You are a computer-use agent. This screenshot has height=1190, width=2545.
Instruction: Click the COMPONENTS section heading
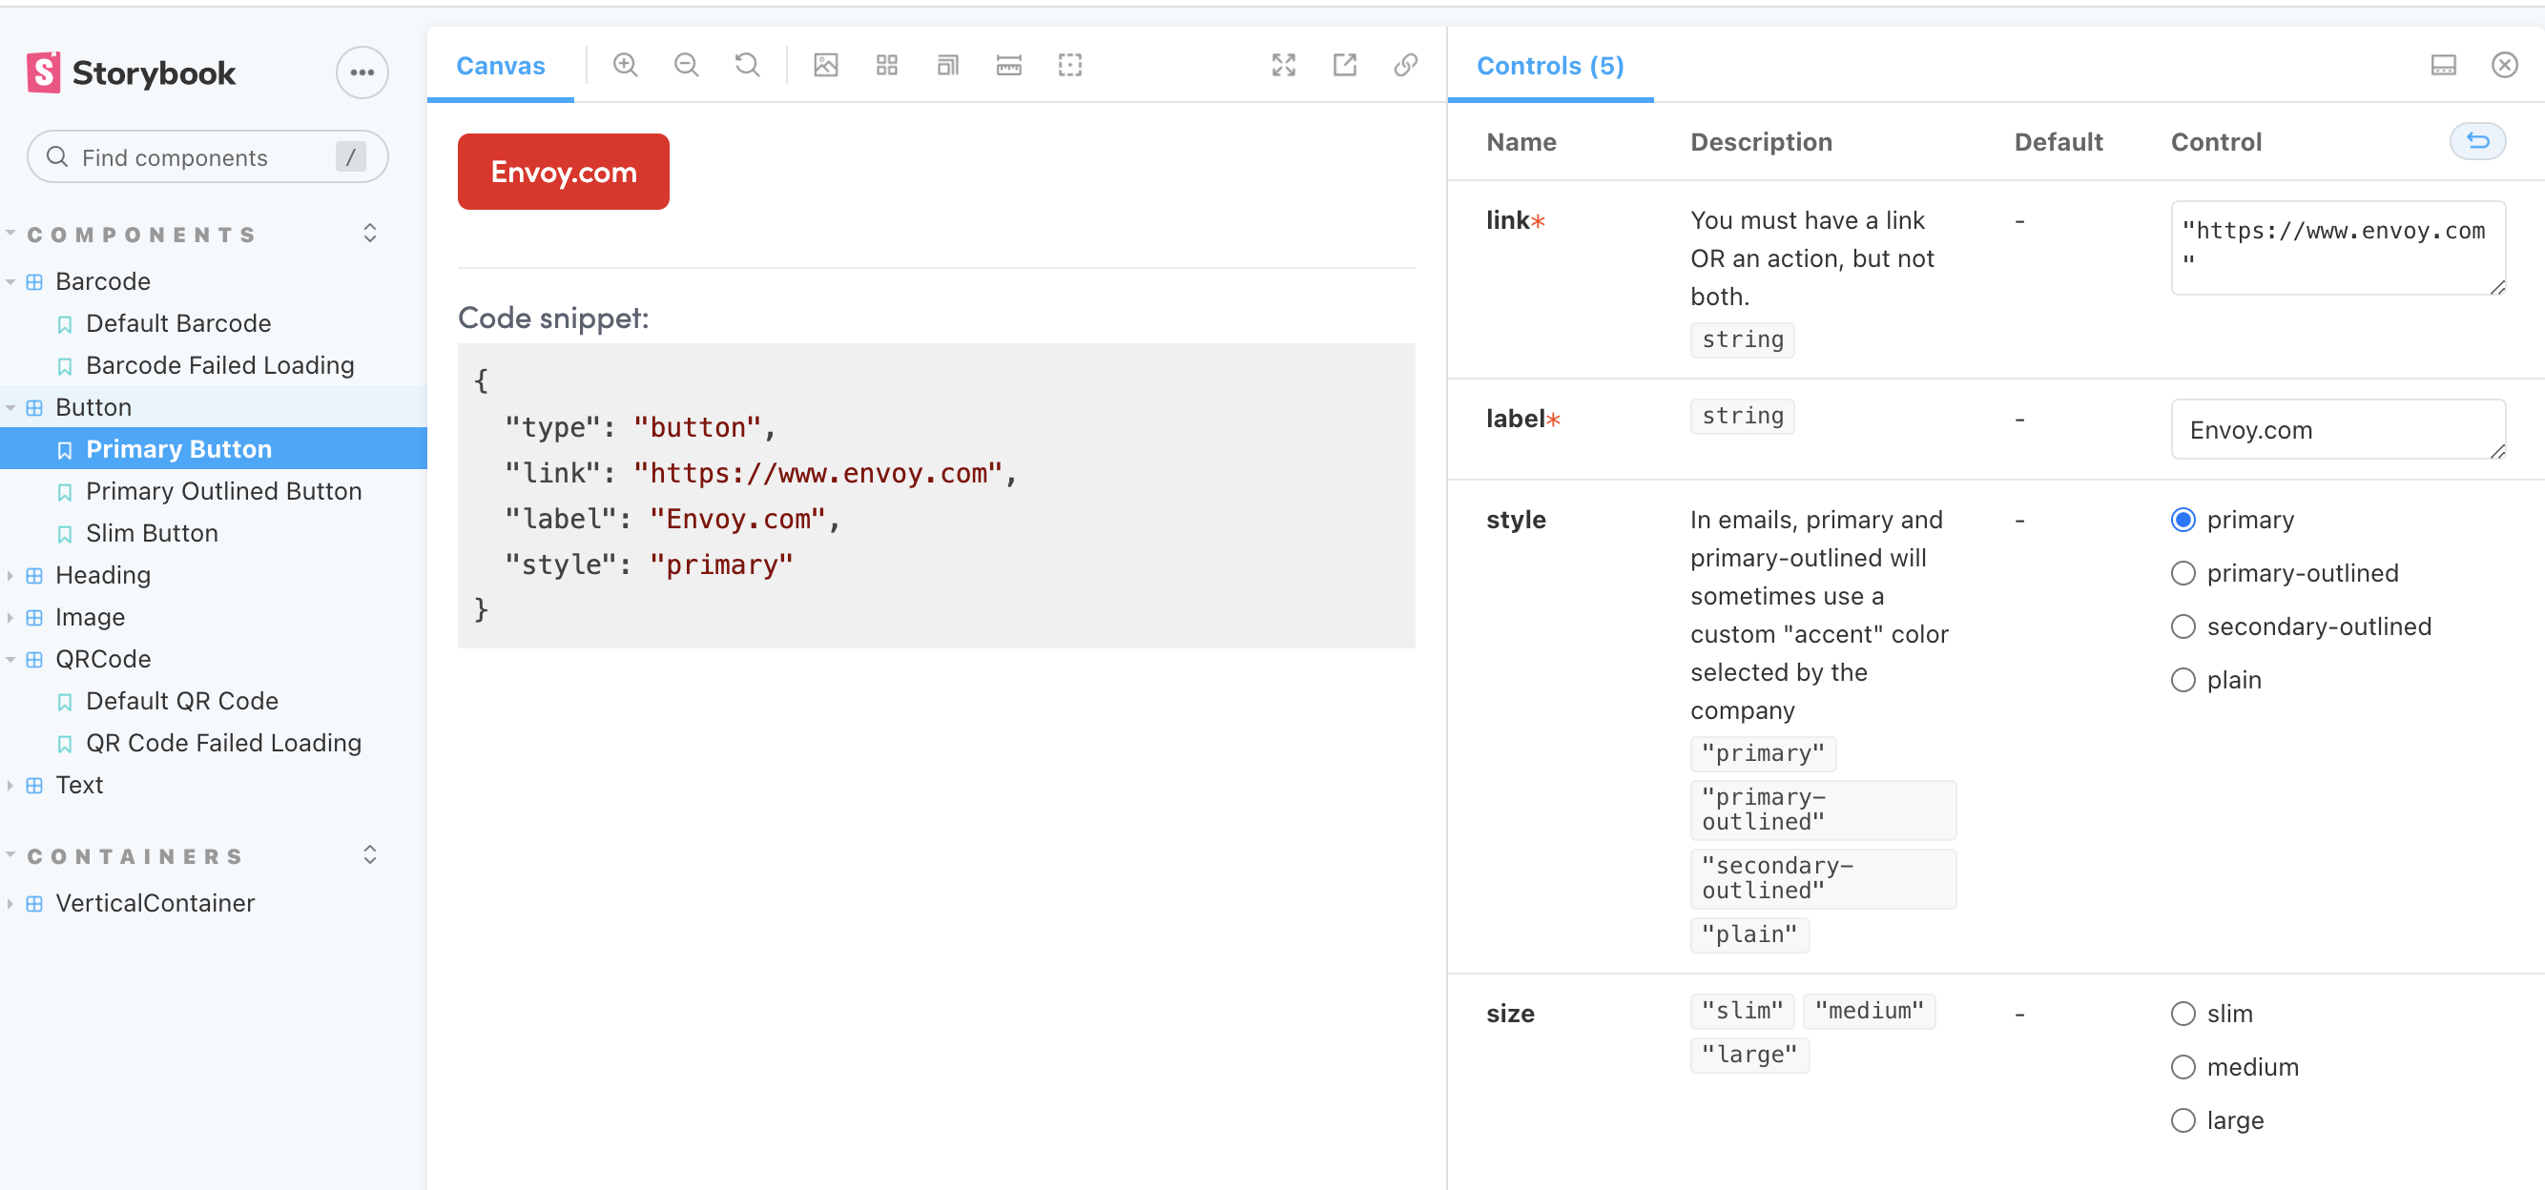coord(142,234)
